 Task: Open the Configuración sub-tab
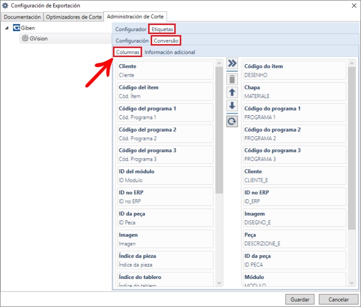tap(132, 41)
